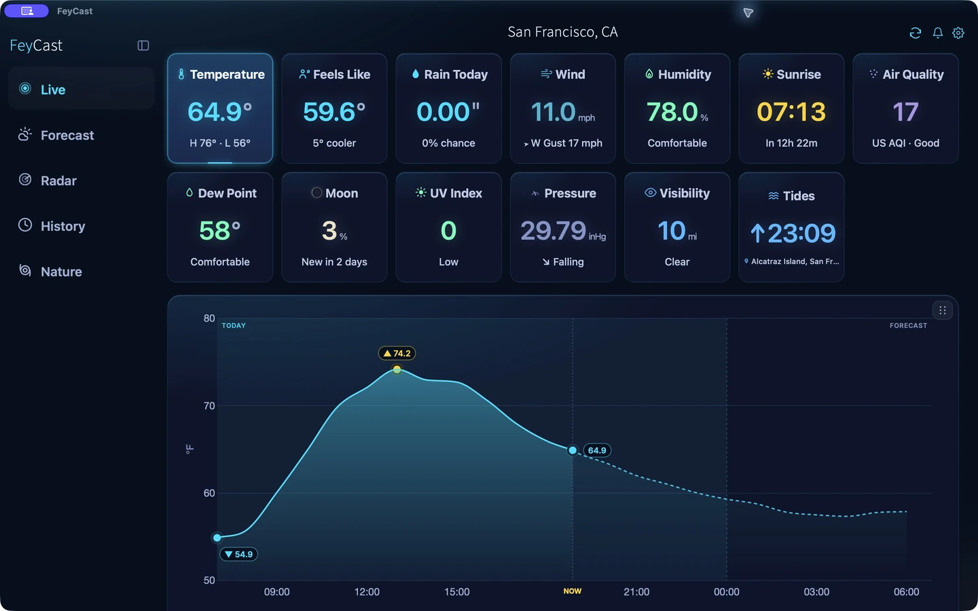Open the Nature section icon
The width and height of the screenshot is (978, 611).
pyautogui.click(x=25, y=271)
